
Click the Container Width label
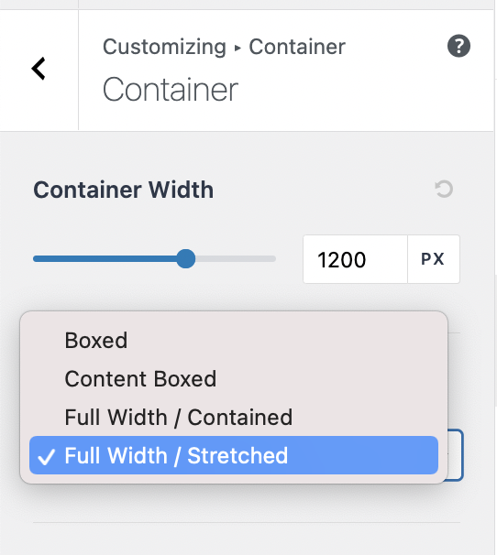pyautogui.click(x=124, y=190)
